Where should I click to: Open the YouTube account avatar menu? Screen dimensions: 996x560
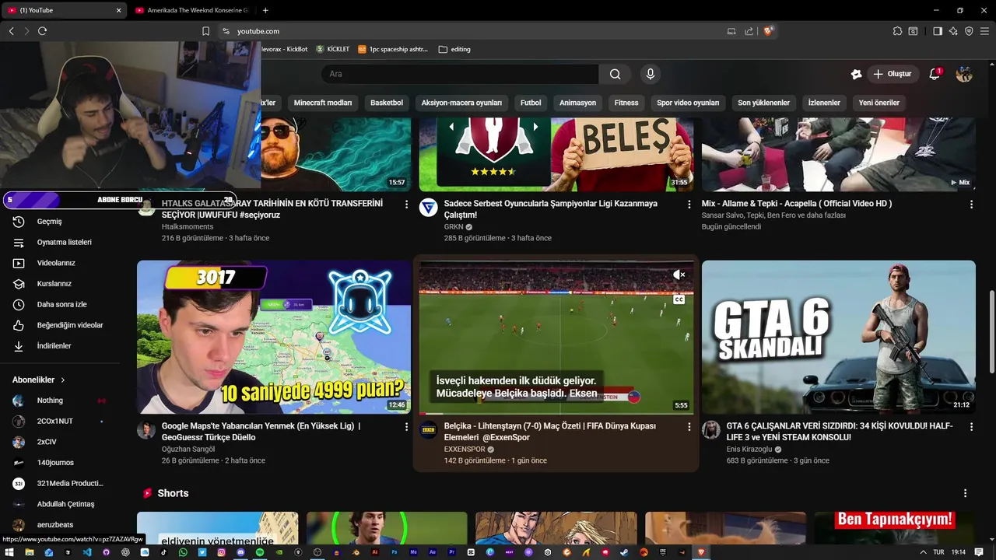(x=964, y=74)
